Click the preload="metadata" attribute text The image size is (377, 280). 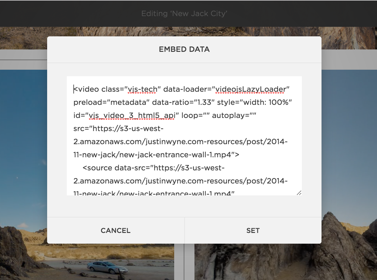[112, 102]
